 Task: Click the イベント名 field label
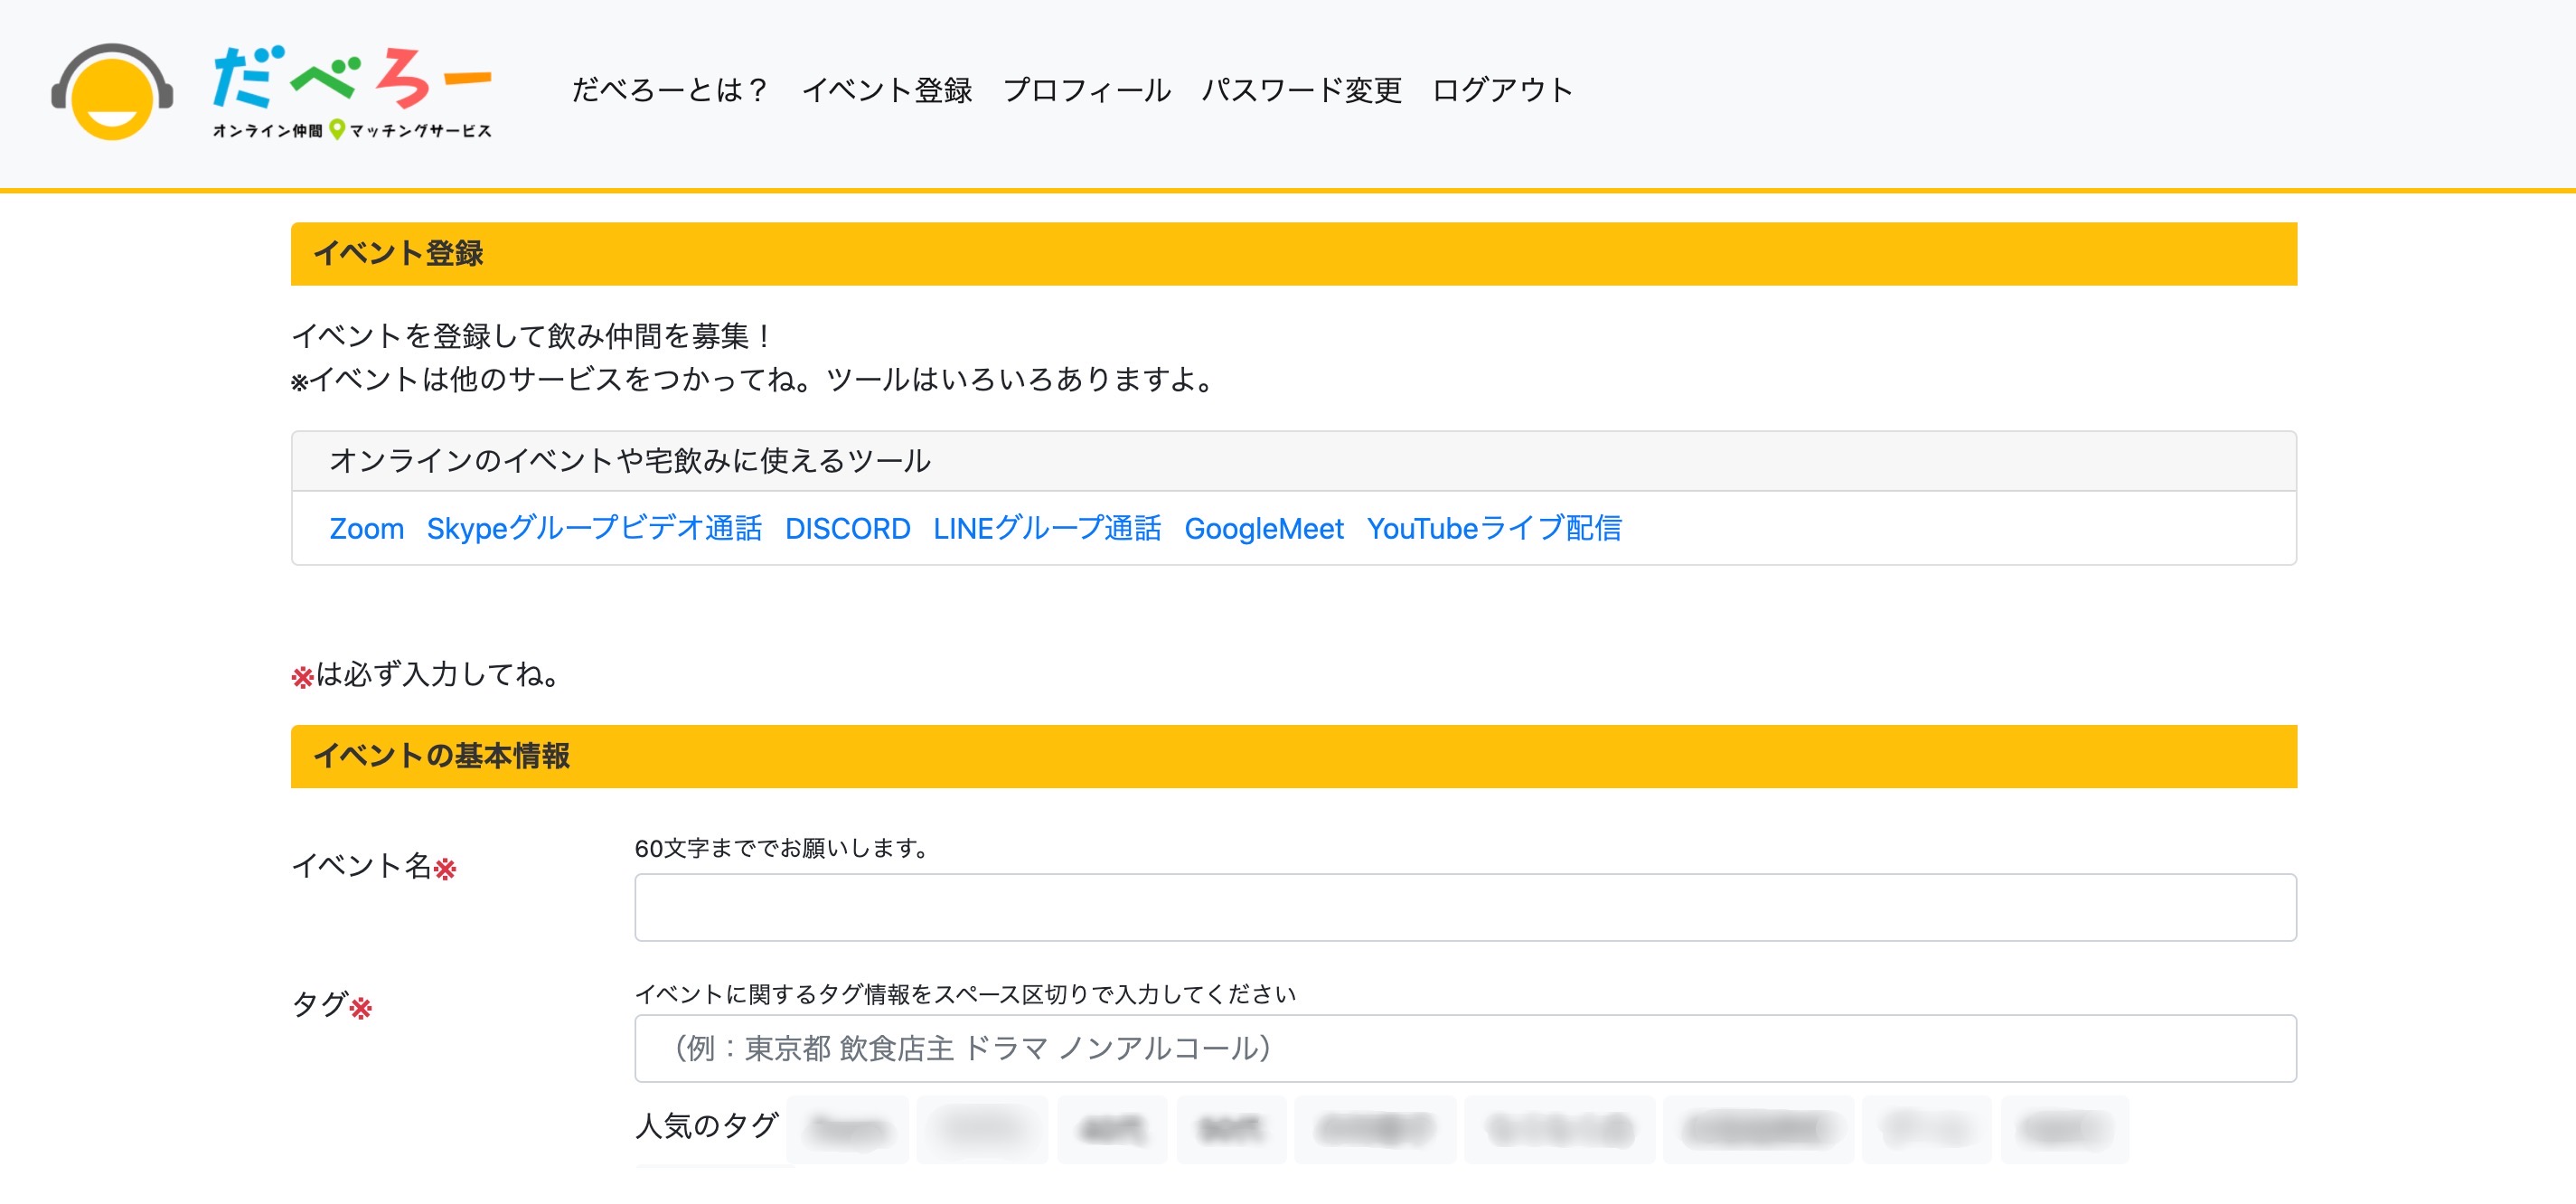[x=374, y=866]
